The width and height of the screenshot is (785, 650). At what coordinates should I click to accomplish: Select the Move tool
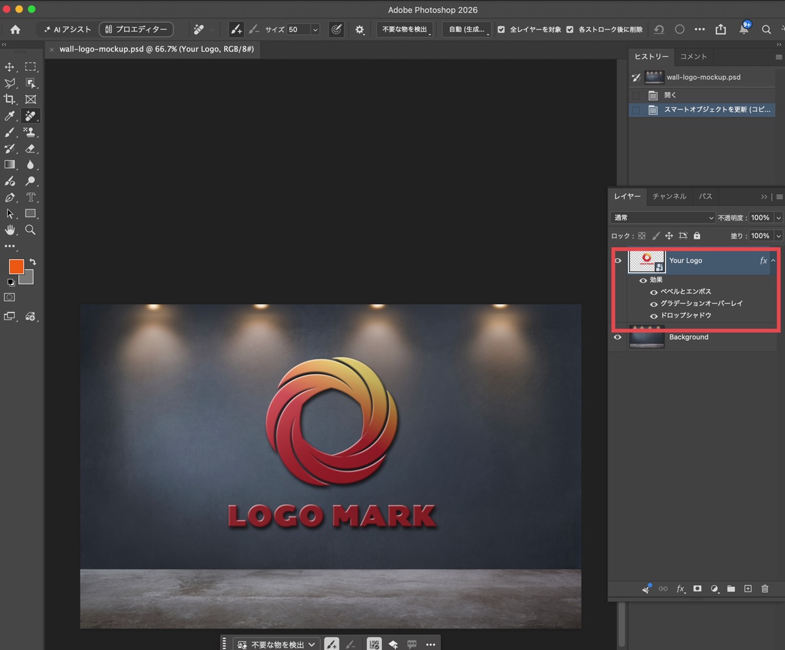[10, 67]
